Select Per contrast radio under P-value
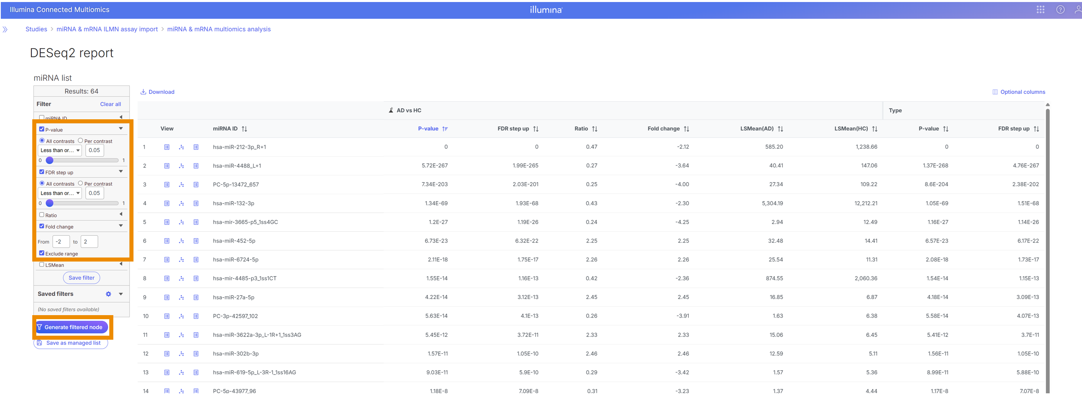 click(x=80, y=141)
